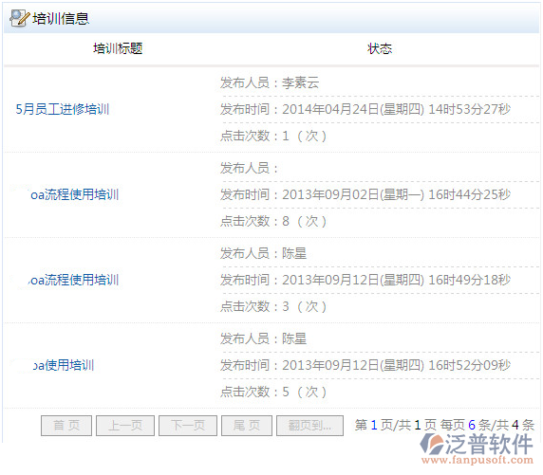Click the 上一页 pagination button
Screen dimensions: 543x475
pyautogui.click(x=125, y=426)
